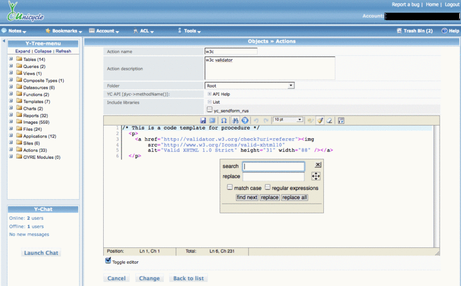
Task: Click the Launch Chat button
Action: (x=41, y=253)
